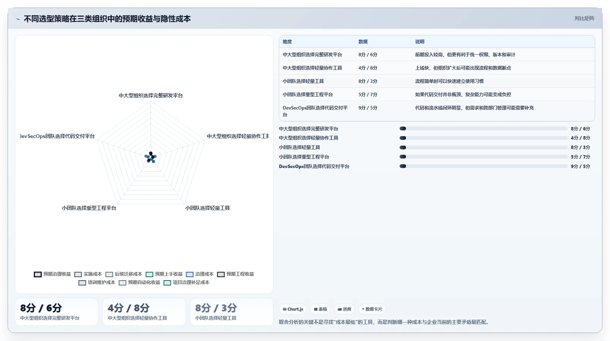Click the DevSecOps团队选择代码交付平台 progress bar

click(484, 166)
